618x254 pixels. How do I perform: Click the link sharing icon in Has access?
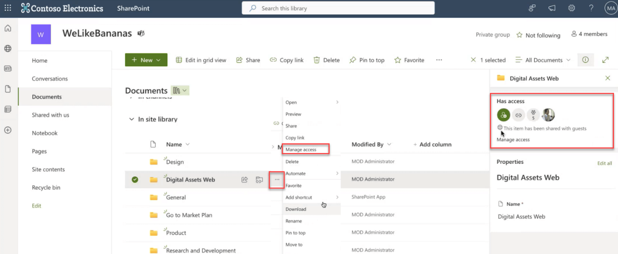tap(518, 115)
